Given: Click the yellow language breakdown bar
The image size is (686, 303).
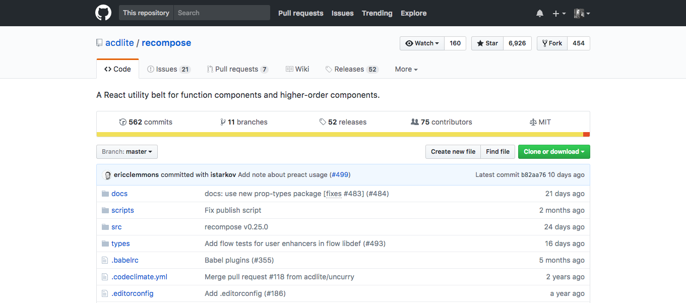Looking at the screenshot, I should (x=340, y=134).
